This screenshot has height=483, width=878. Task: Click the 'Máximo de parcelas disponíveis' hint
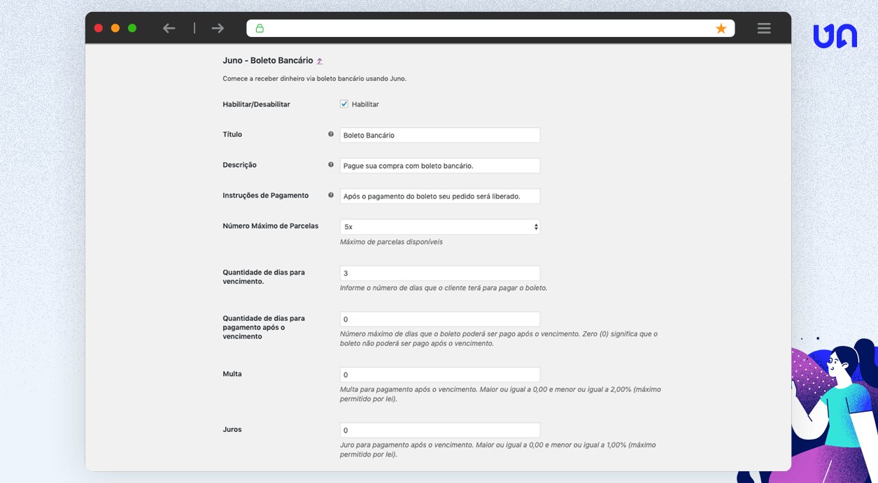click(391, 242)
